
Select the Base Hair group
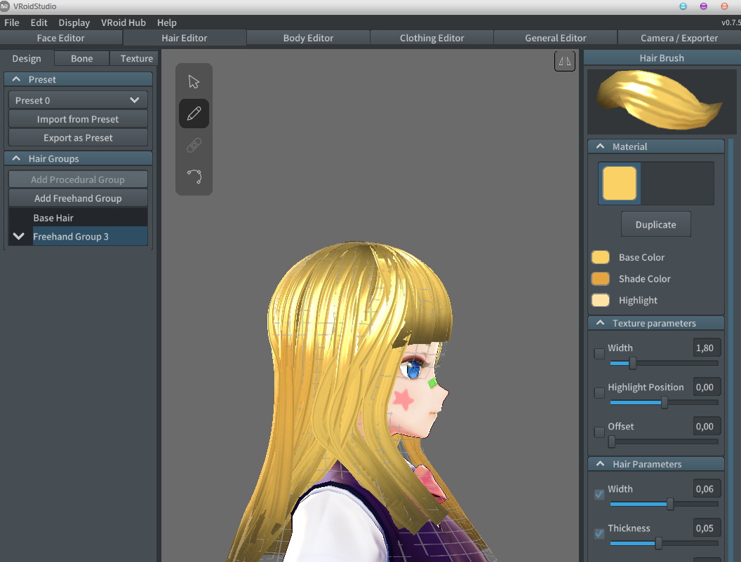[x=78, y=218]
